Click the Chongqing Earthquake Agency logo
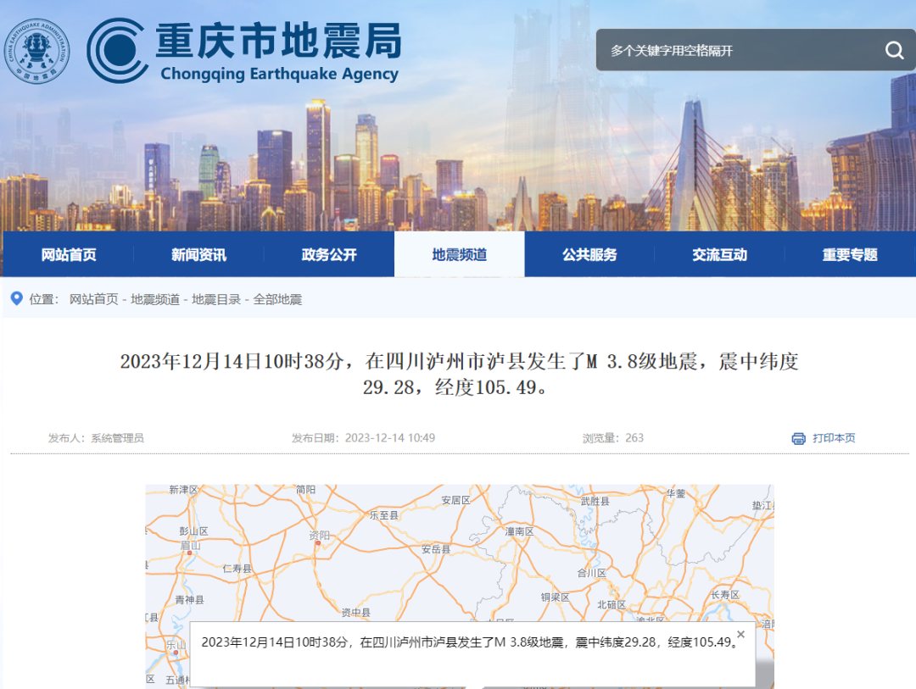This screenshot has width=916, height=689. click(246, 53)
